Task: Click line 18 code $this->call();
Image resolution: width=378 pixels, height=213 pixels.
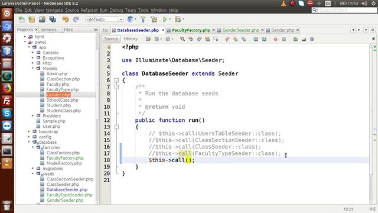Action: click(x=171, y=160)
